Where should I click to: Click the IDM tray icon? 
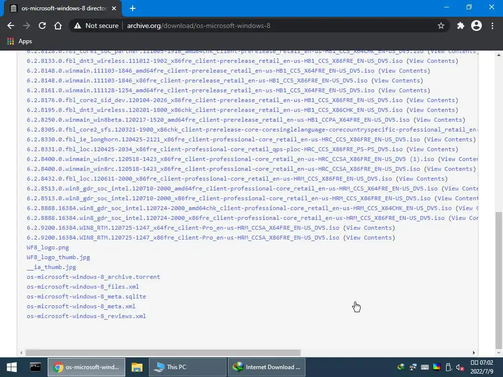point(401,367)
